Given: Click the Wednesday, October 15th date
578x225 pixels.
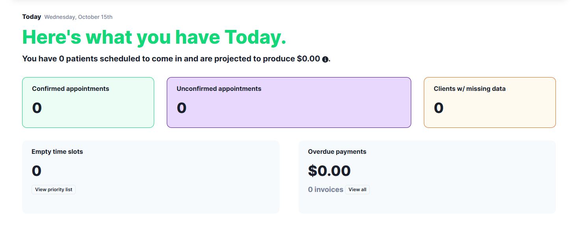Looking at the screenshot, I should [x=78, y=17].
